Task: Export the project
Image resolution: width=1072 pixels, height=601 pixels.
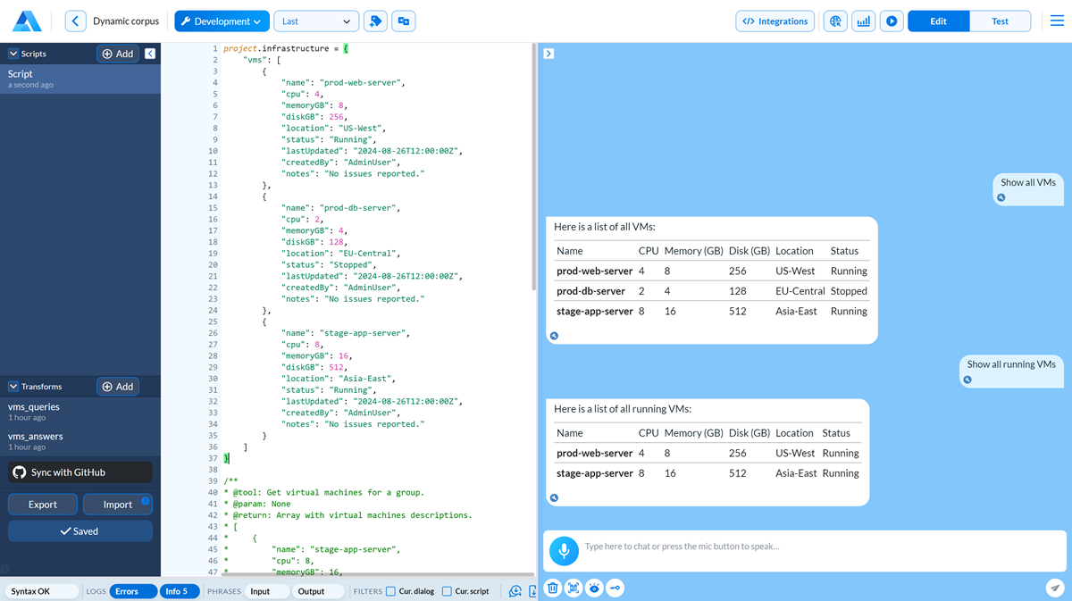Action: click(x=42, y=504)
